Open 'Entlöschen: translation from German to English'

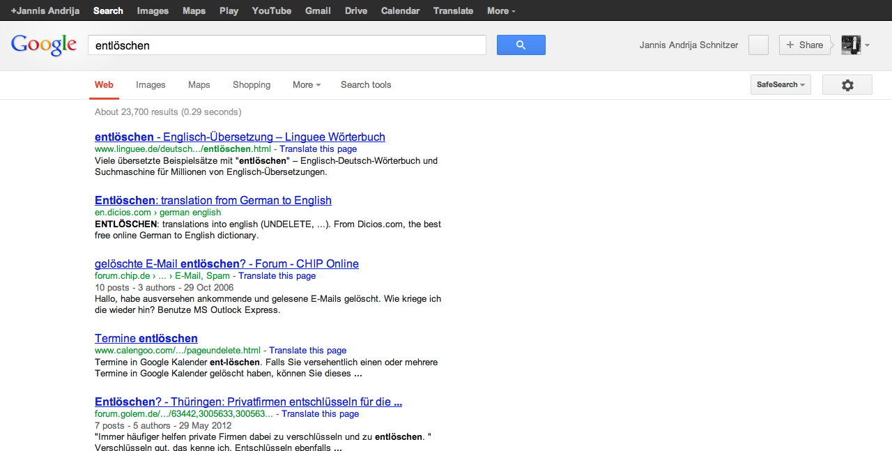[213, 200]
